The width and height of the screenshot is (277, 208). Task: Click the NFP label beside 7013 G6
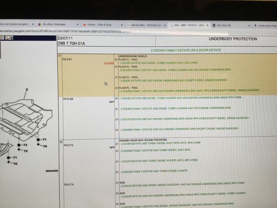point(112,102)
